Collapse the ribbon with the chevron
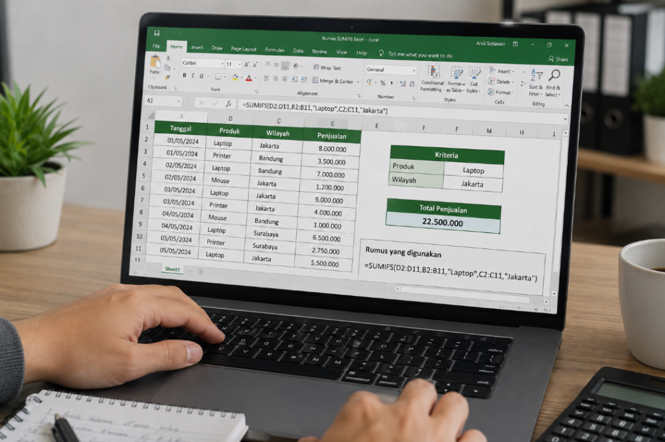This screenshot has height=442, width=665. [566, 106]
